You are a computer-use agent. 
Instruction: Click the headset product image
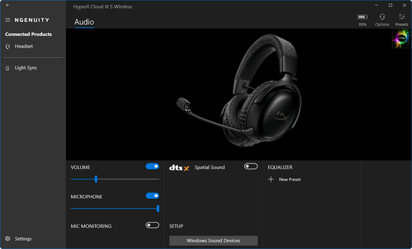point(239,91)
